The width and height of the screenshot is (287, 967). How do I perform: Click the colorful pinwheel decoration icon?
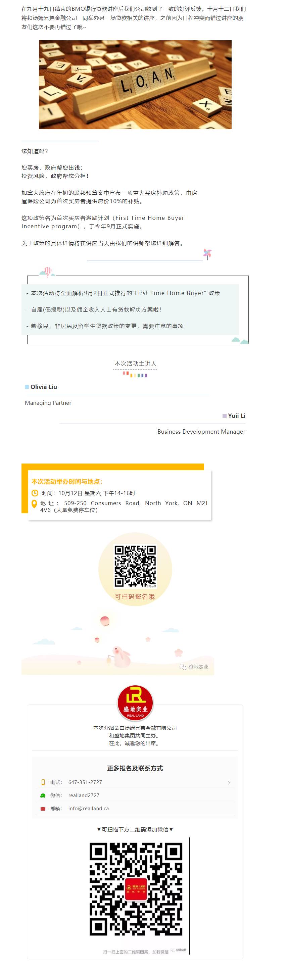tap(207, 253)
